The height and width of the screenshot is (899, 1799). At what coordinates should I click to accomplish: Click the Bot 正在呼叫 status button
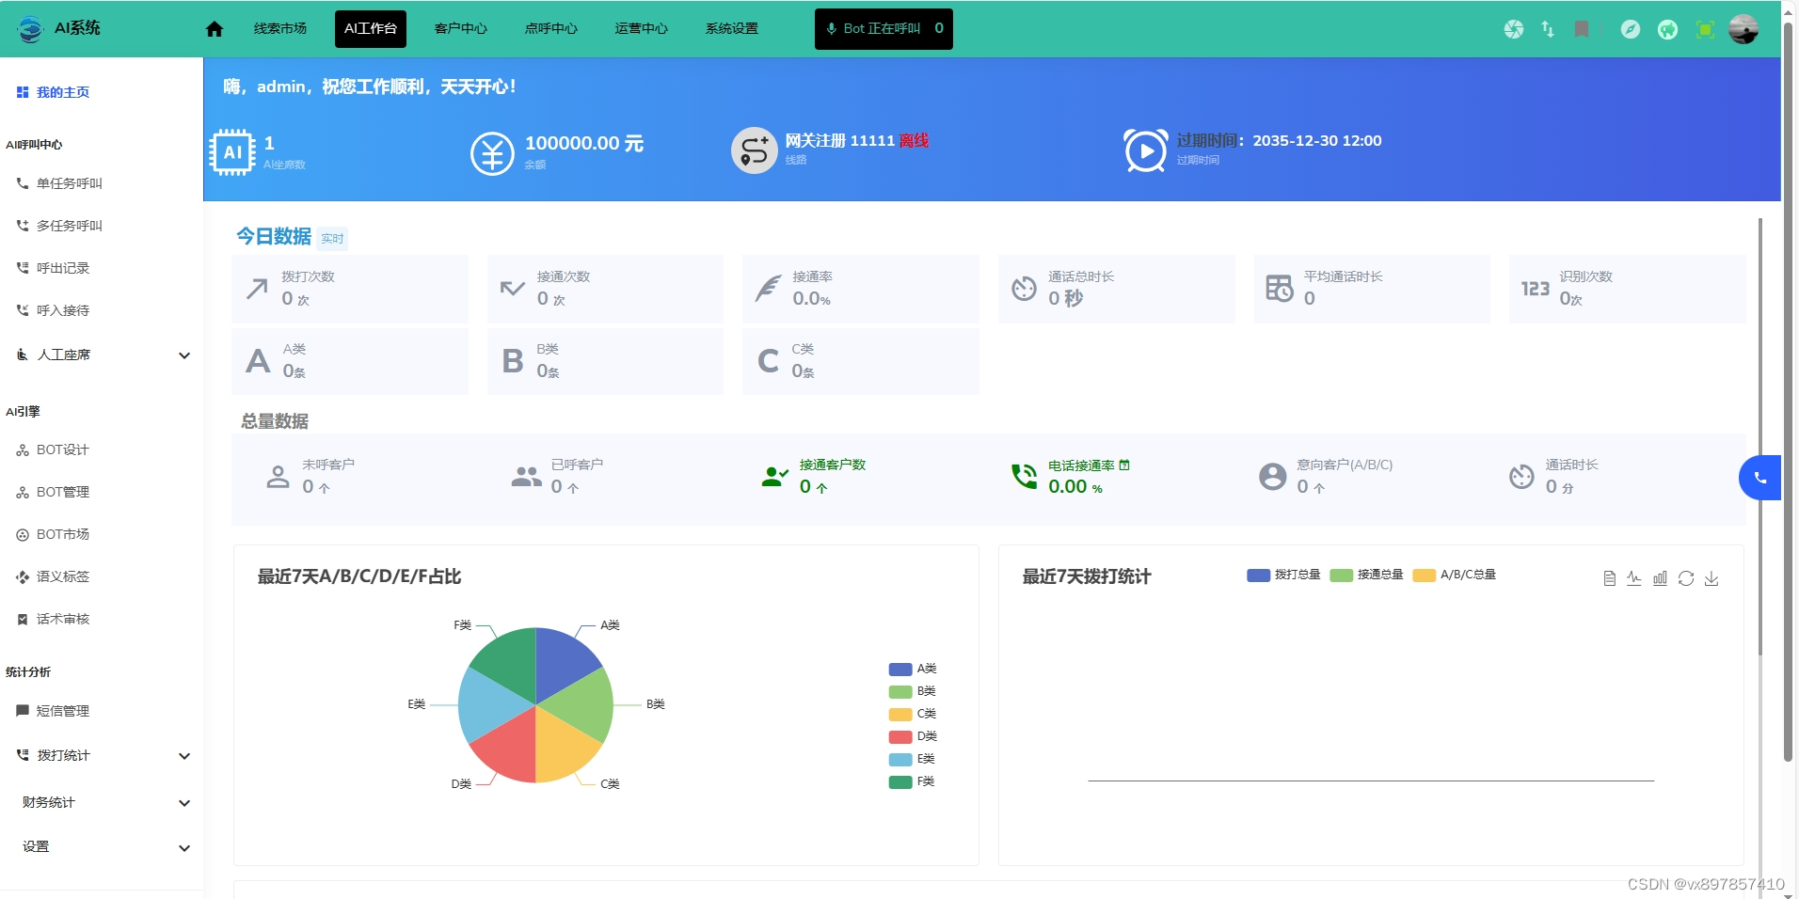click(884, 29)
